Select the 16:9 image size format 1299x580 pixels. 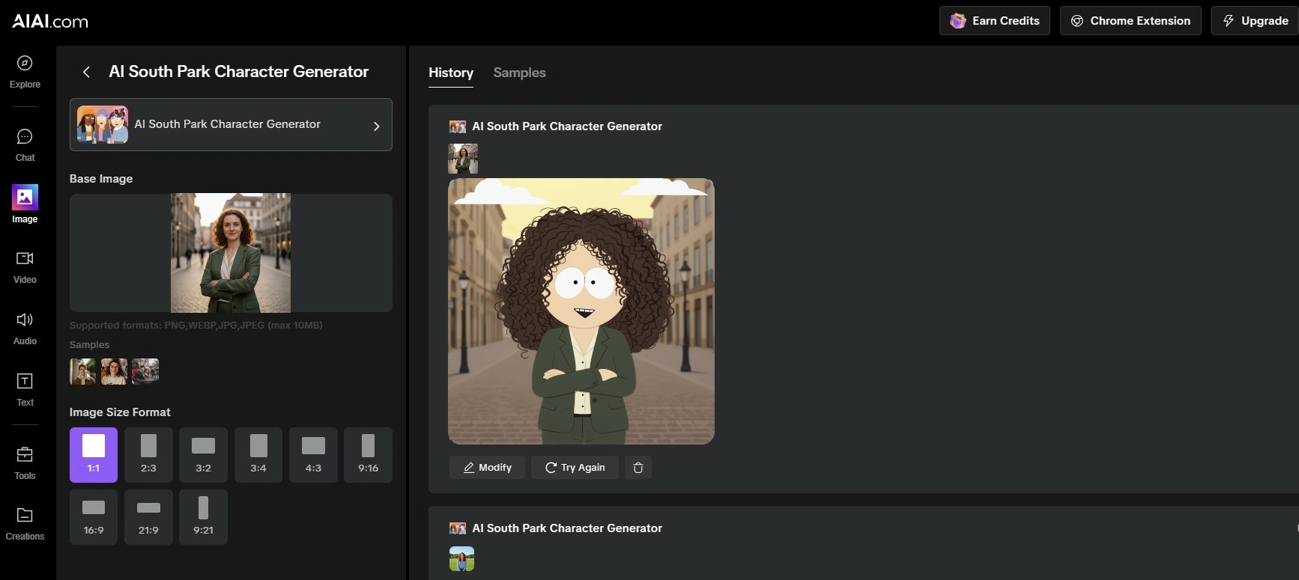coord(94,517)
